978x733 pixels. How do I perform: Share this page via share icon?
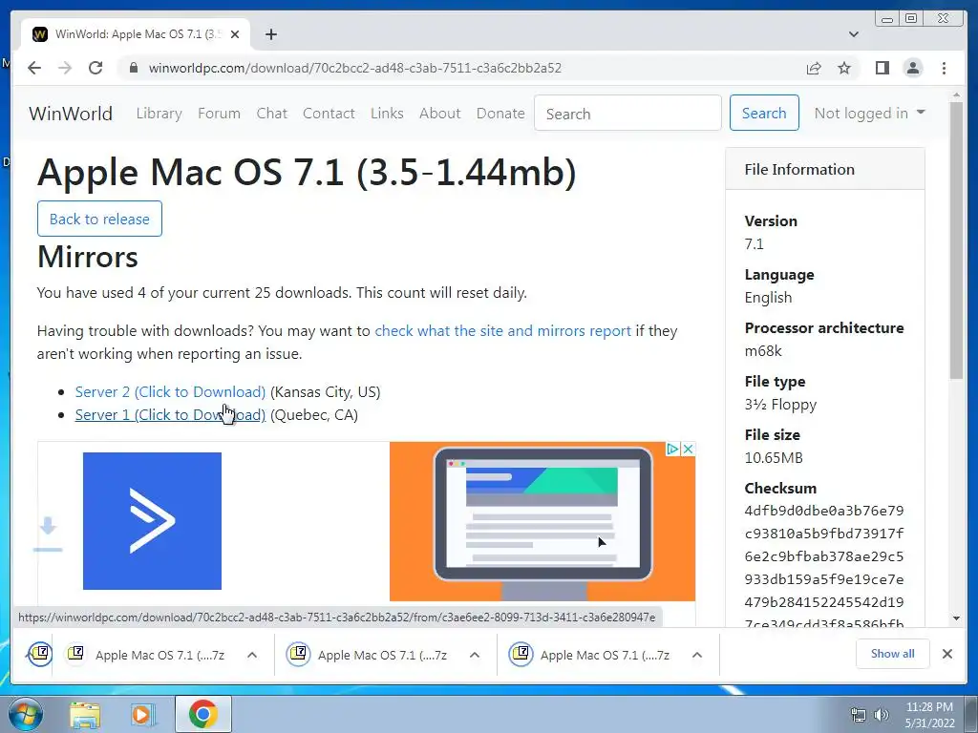[x=814, y=68]
